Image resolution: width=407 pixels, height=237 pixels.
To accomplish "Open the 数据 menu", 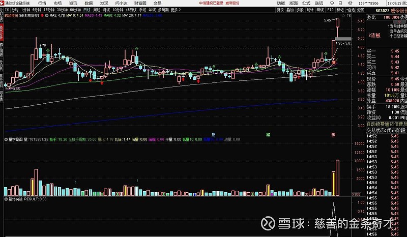I will click(89, 3).
